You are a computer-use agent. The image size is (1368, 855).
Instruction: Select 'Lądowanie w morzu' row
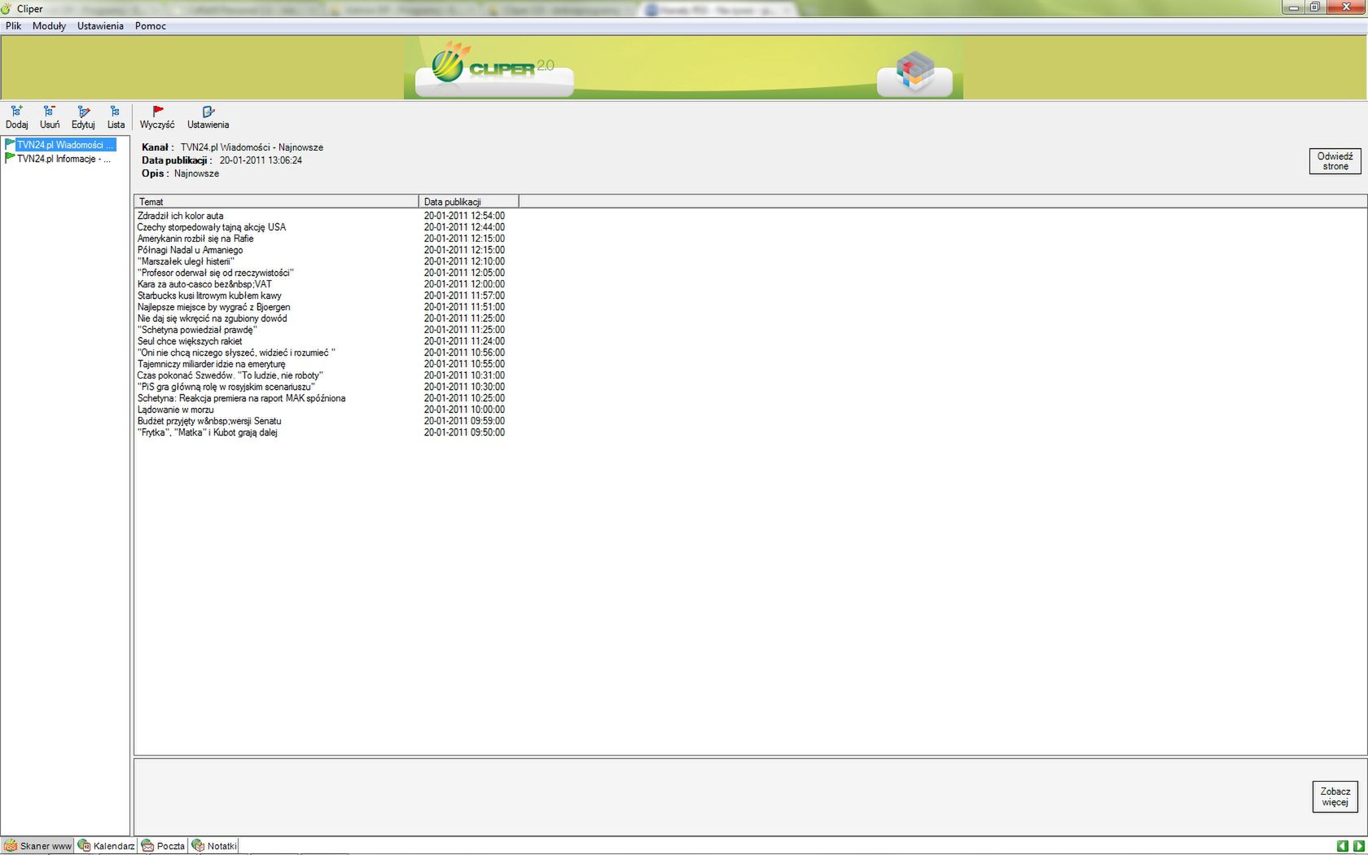point(175,410)
